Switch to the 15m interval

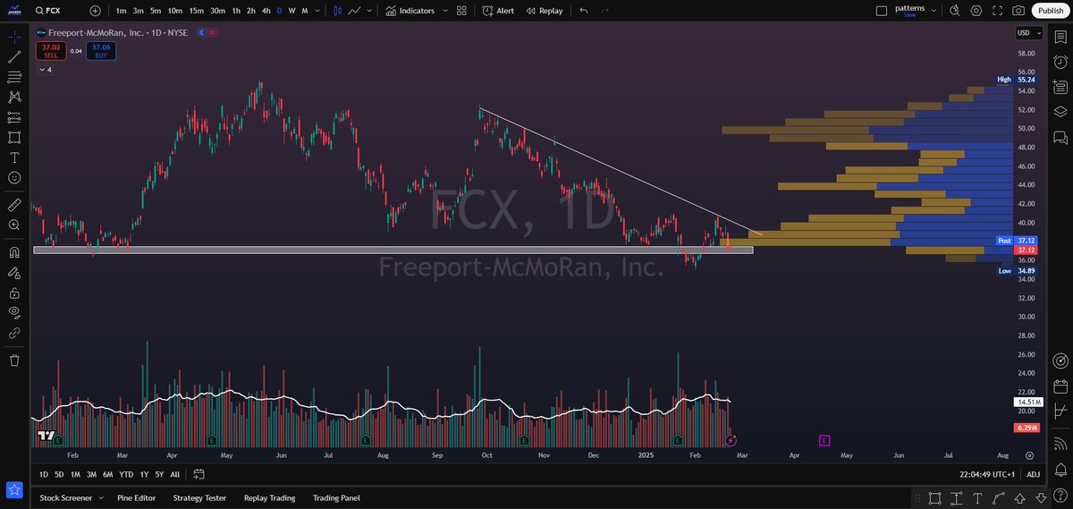196,11
